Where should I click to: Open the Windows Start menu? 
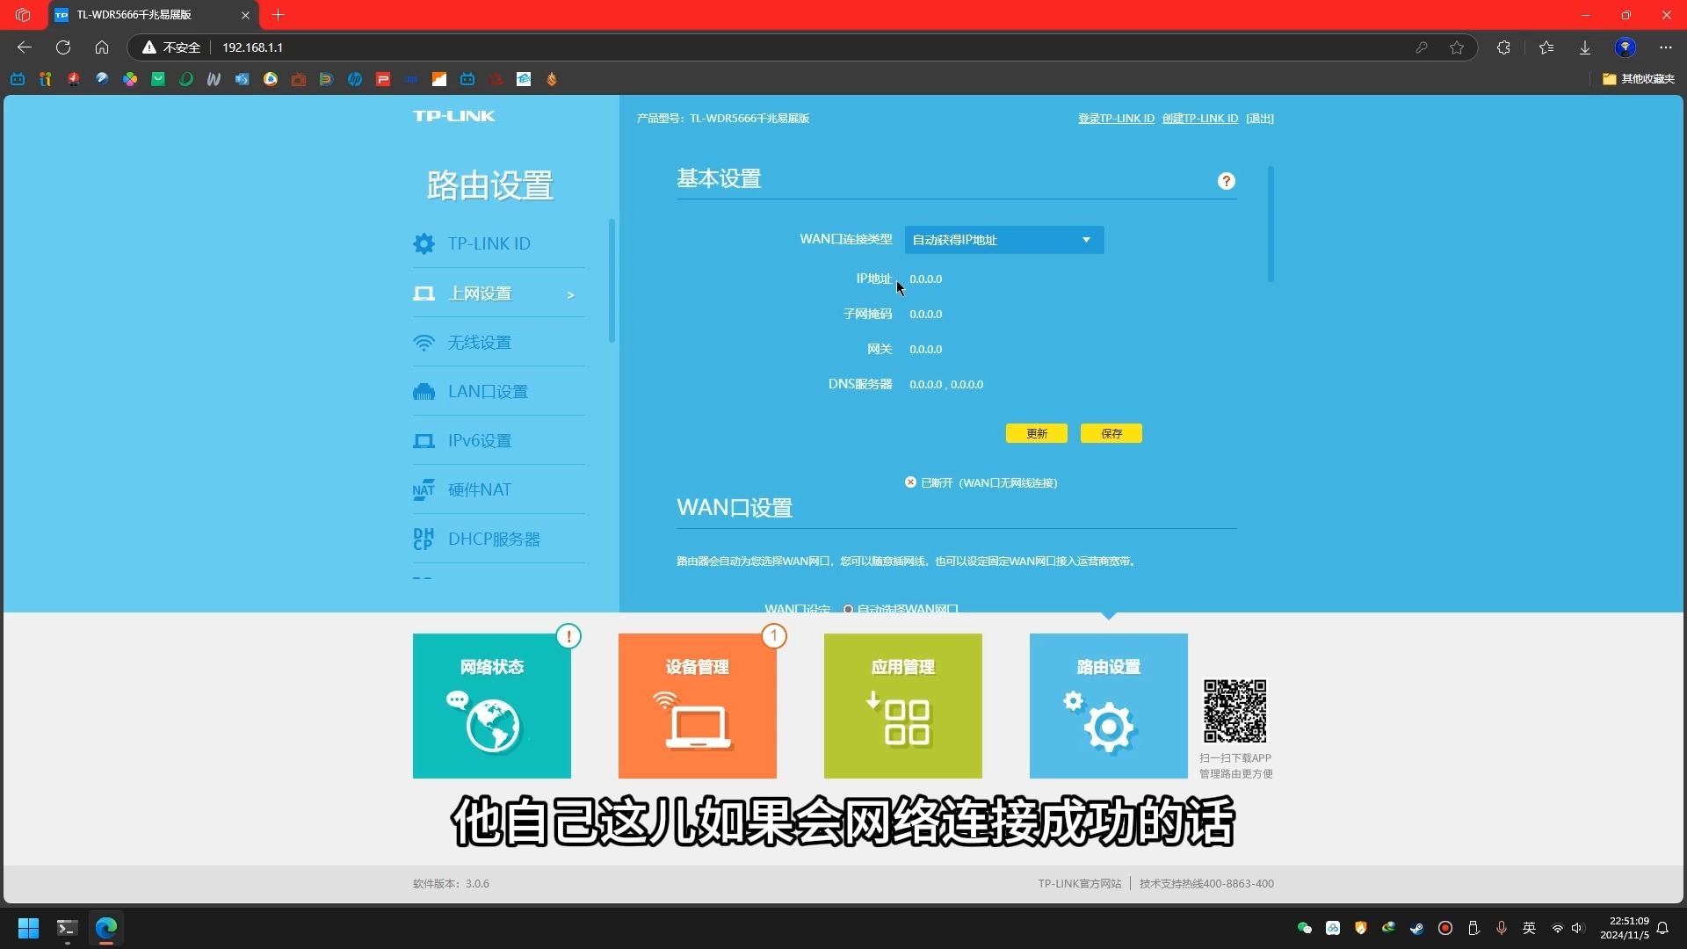28,928
